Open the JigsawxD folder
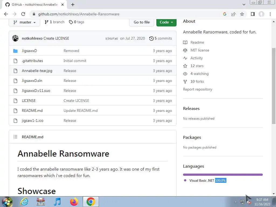The height and width of the screenshot is (207, 276). pyautogui.click(x=29, y=51)
